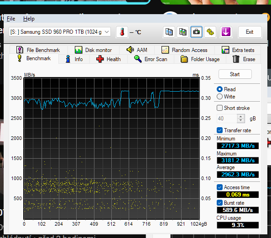
Task: Switch to the Folder Usage tab
Action: tap(200, 59)
